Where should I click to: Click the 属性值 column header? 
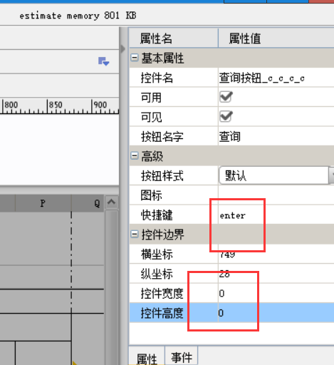pyautogui.click(x=276, y=38)
